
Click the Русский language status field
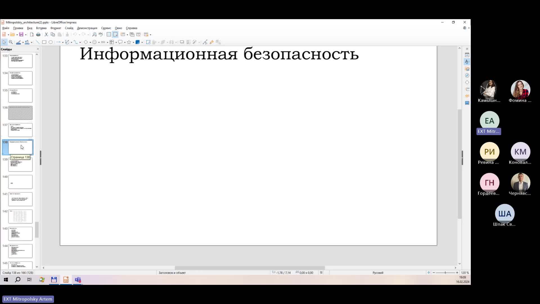pos(378,273)
